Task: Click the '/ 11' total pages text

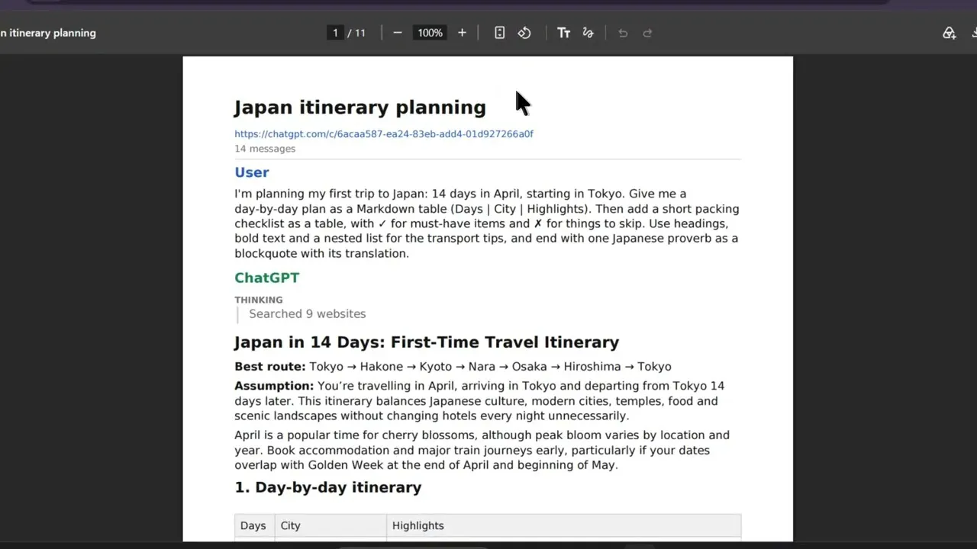Action: [x=356, y=33]
